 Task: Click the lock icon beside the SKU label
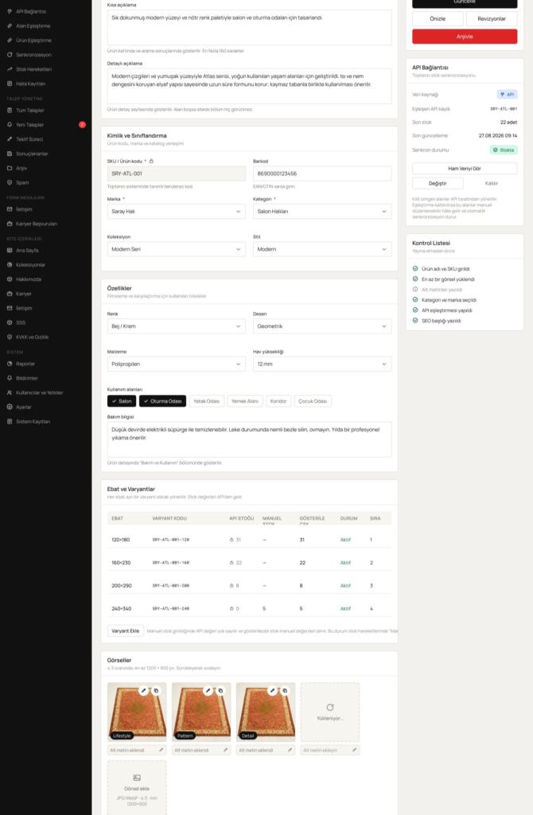click(x=151, y=161)
